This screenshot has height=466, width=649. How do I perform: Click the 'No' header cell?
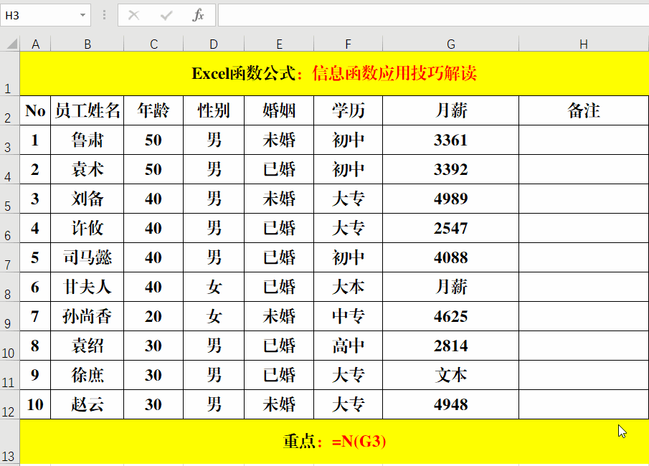coord(35,110)
